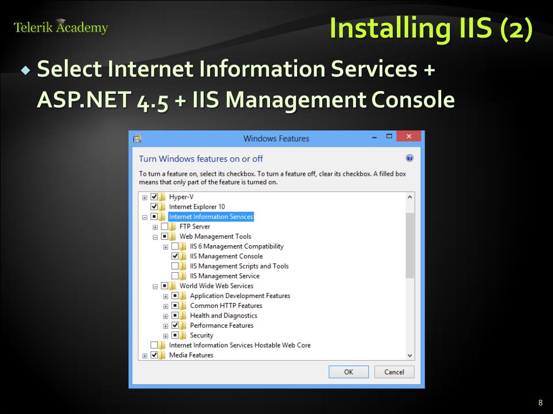Expand the Health and Diagnostics node
553x414 pixels.
tap(165, 316)
